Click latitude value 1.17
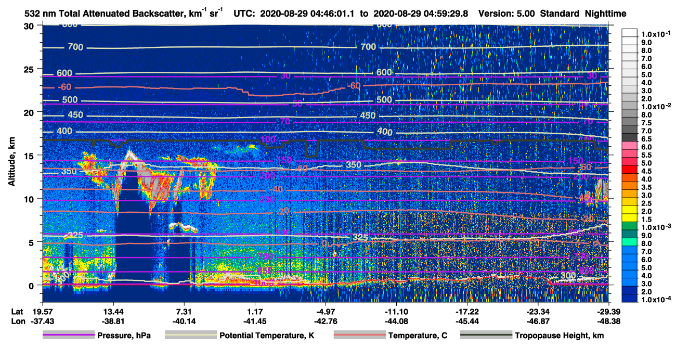Viewport: 676px width, 347px height. point(254,312)
